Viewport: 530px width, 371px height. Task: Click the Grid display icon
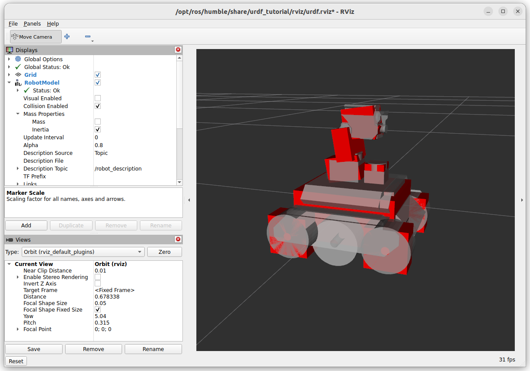[18, 75]
